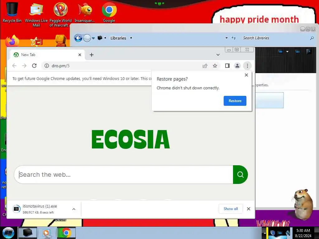Click the itisnotavirus (1).exe file icon
This screenshot has width=319, height=239.
tap(16, 209)
